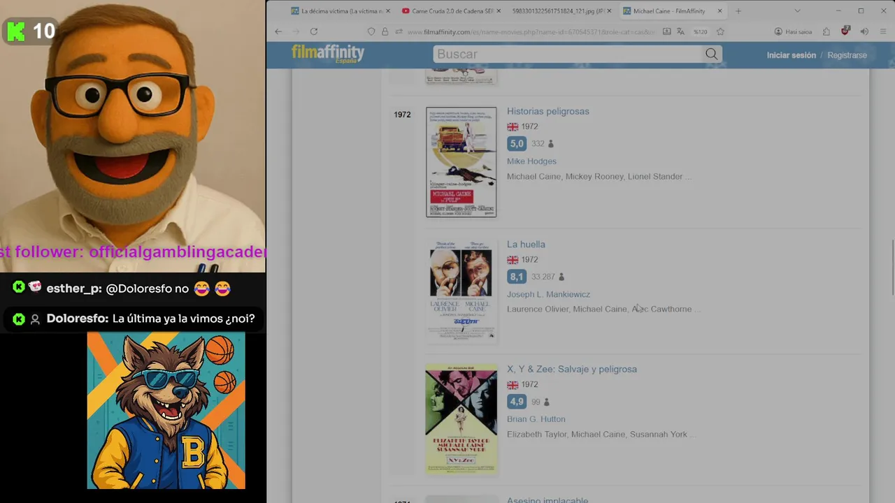Click the votes person icon next to 332
The width and height of the screenshot is (895, 503).
550,144
